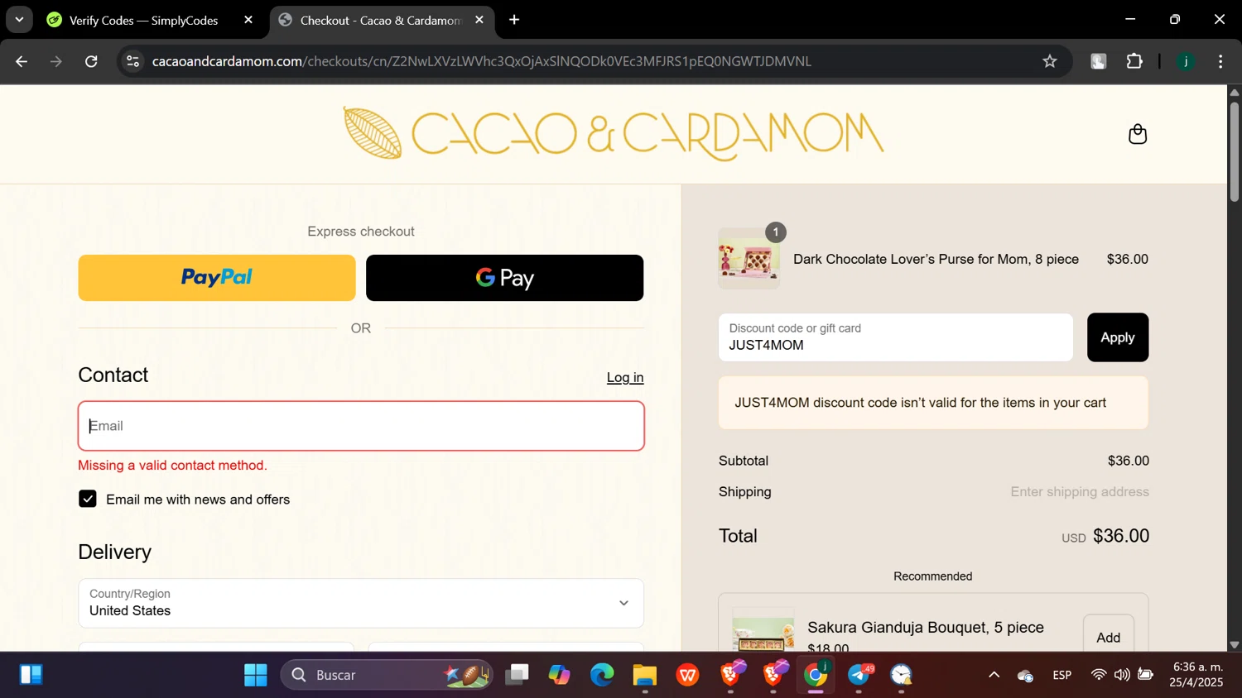Open the browser extensions puzzle icon
The image size is (1242, 698).
point(1134,61)
